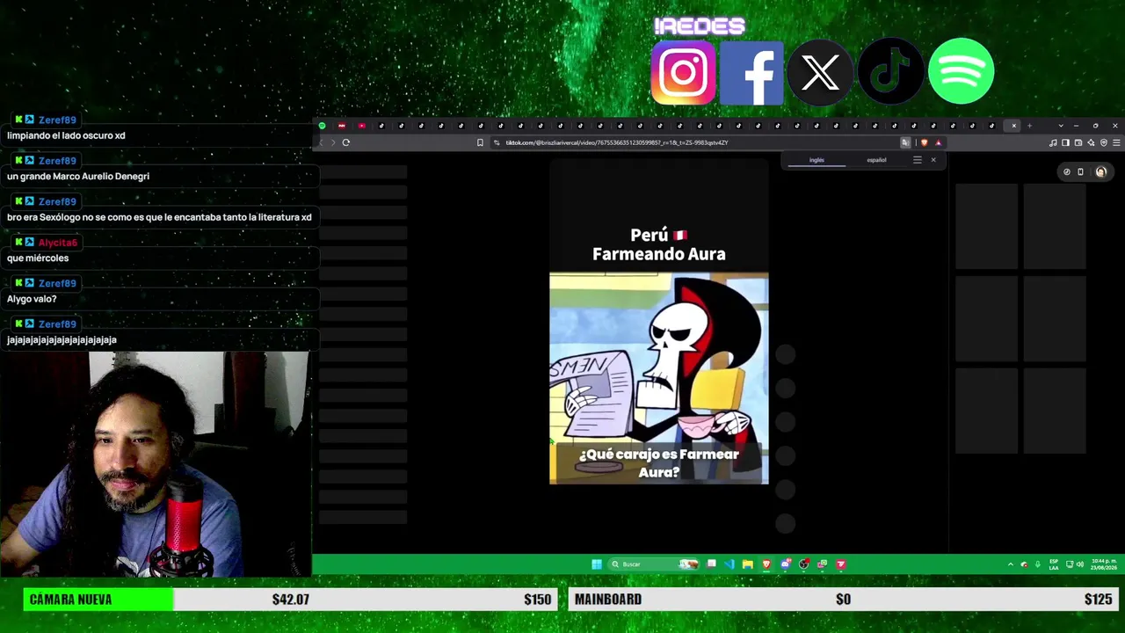Open the Windows Start menu
The image size is (1125, 633).
point(597,564)
